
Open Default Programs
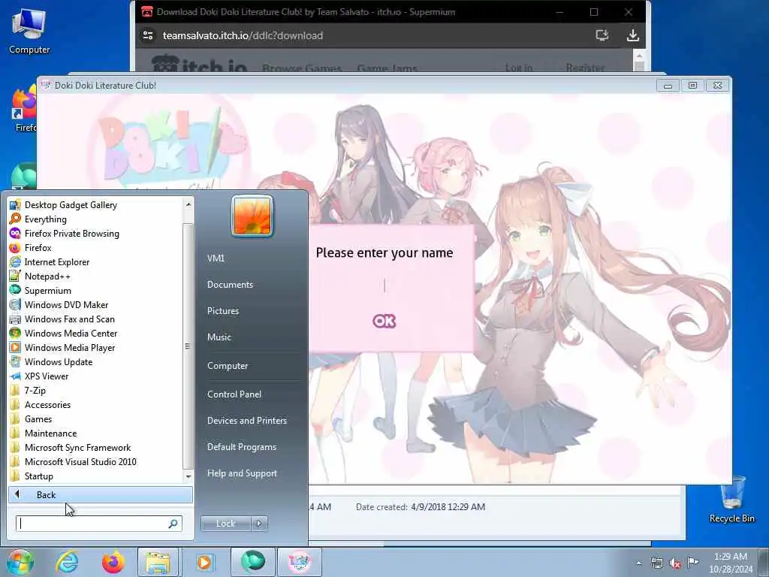242,447
